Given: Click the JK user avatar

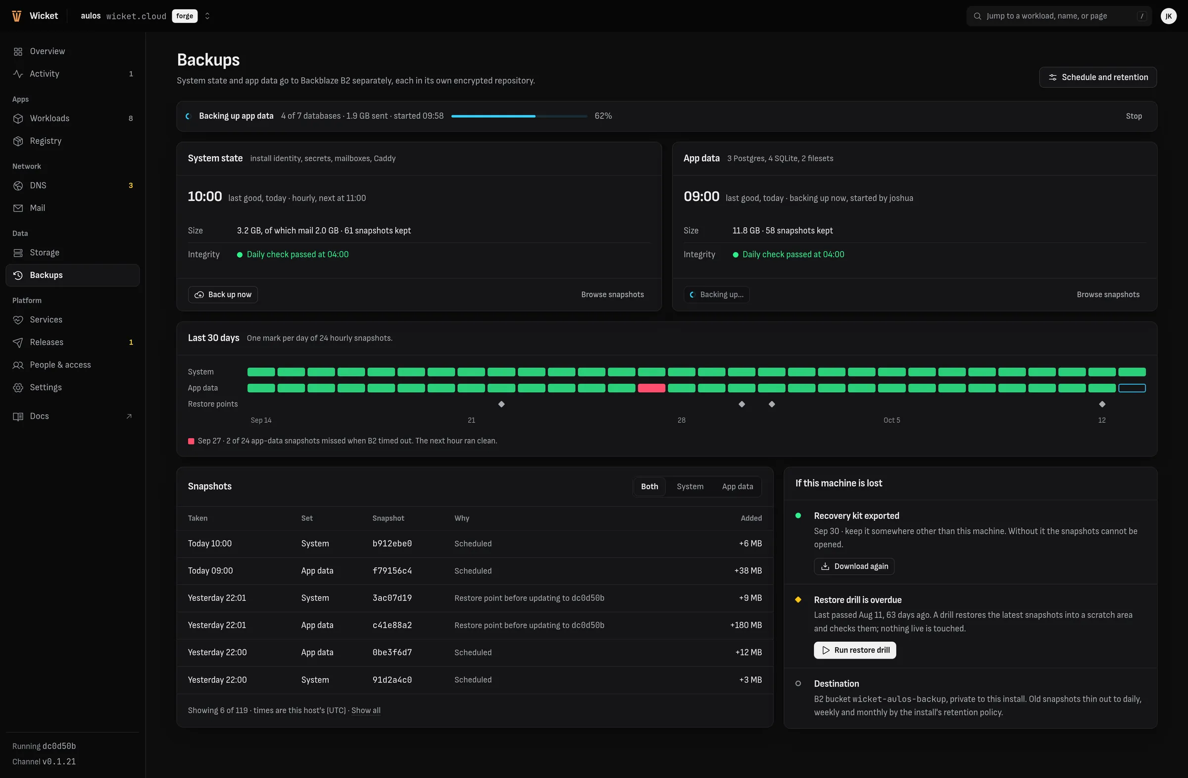Looking at the screenshot, I should [1168, 16].
